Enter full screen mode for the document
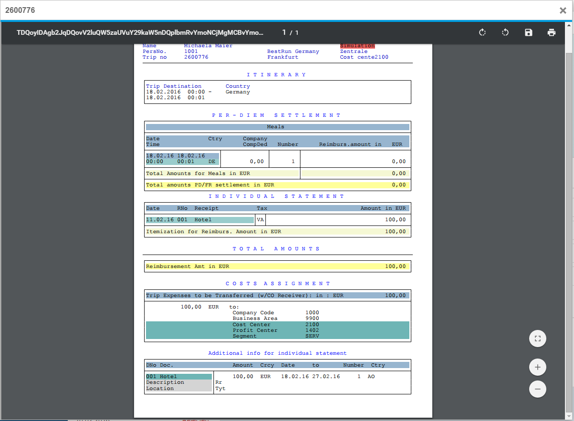574x421 pixels. pos(537,339)
